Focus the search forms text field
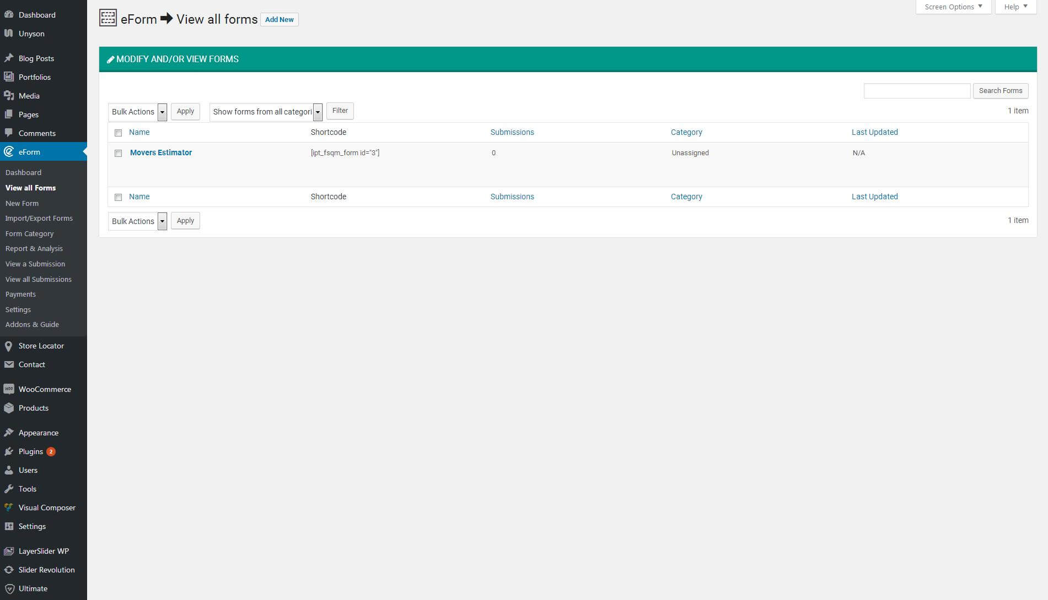 916,91
